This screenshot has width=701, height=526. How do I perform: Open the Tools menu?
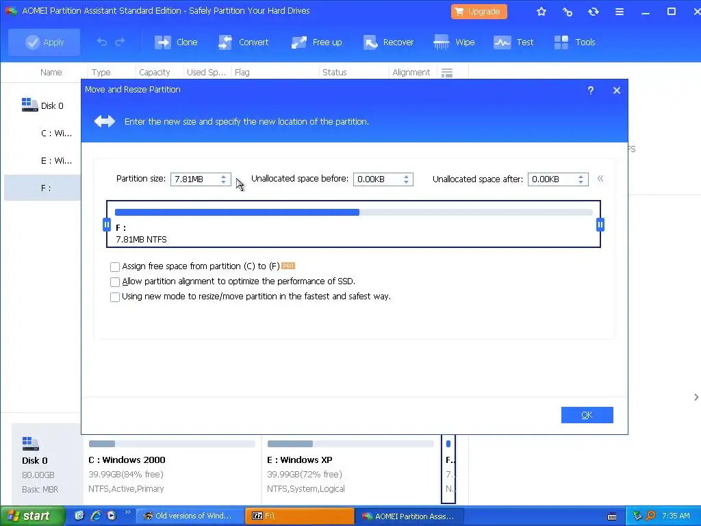click(x=574, y=42)
